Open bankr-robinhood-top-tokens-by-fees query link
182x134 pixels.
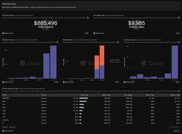[x=32, y=89]
